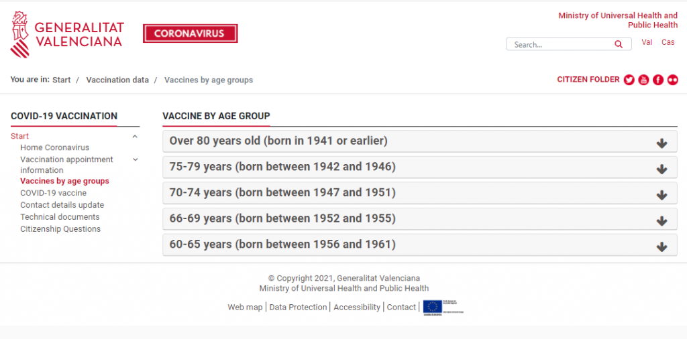Open the Facebook social icon
This screenshot has height=339, width=687.
point(658,80)
